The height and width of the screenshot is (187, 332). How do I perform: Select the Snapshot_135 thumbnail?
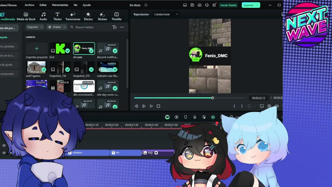[84, 67]
